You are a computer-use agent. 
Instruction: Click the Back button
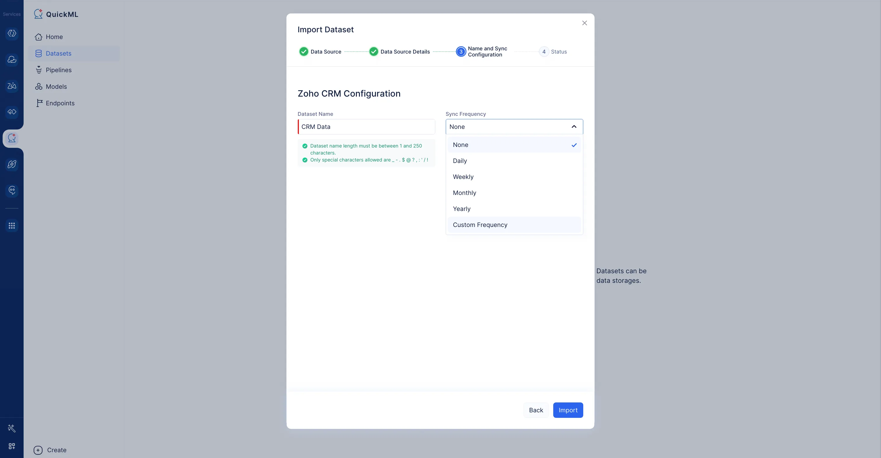point(536,410)
